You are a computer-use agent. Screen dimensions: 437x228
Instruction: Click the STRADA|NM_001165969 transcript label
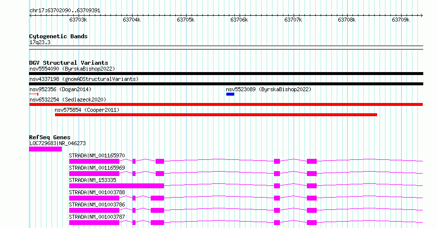pos(97,168)
